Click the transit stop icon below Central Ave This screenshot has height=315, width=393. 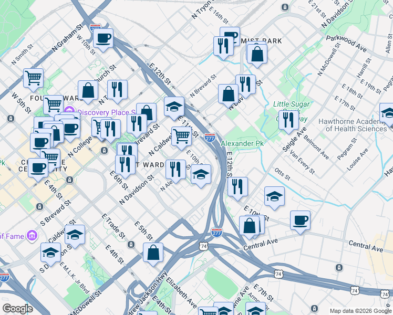click(x=339, y=267)
